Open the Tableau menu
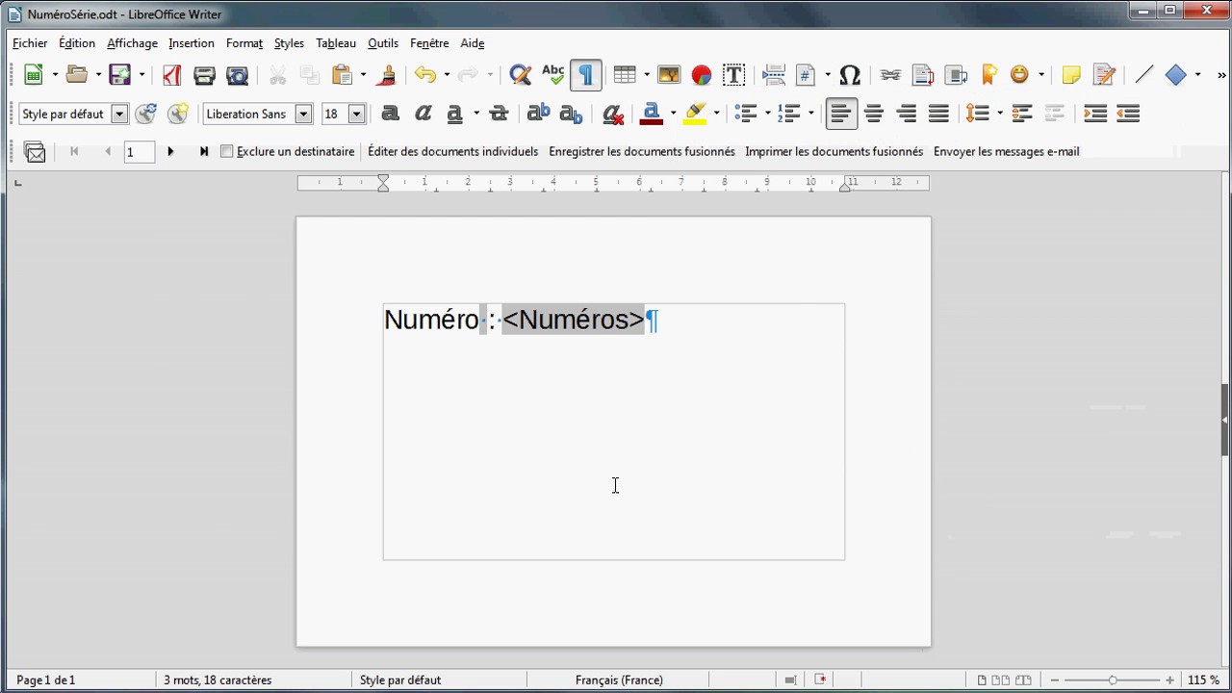The image size is (1232, 693). click(336, 43)
